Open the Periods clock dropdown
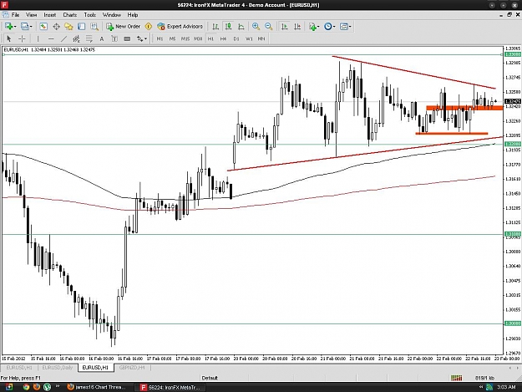Image resolution: width=522 pixels, height=392 pixels. coord(330,26)
